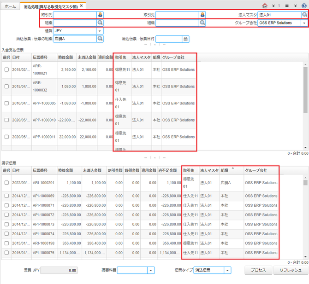Image resolution: width=309 pixels, height=284 pixels.
Task: Select the APP-1000011 row checkbox
Action: pos(6,137)
